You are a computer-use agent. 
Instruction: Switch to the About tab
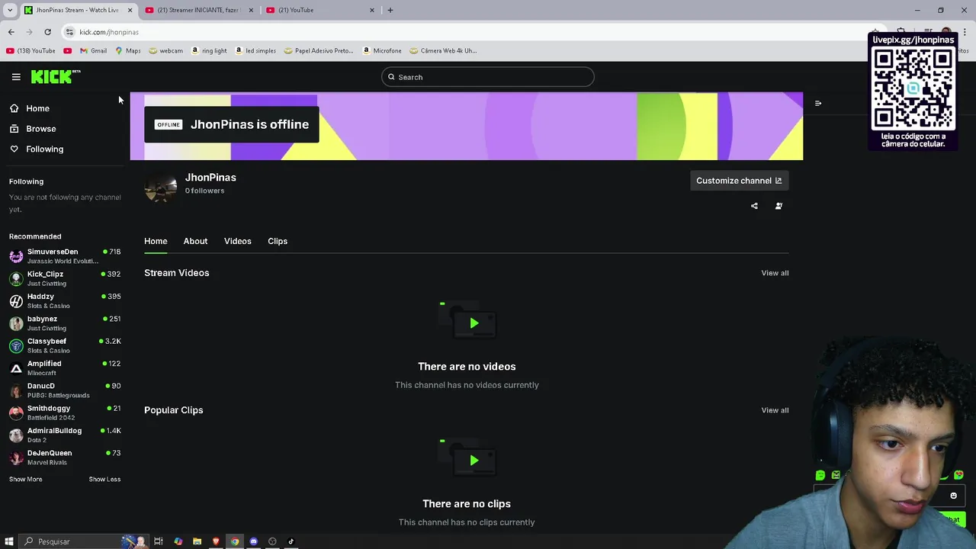195,241
